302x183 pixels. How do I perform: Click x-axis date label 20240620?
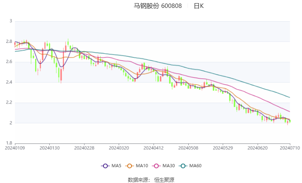[257, 148]
